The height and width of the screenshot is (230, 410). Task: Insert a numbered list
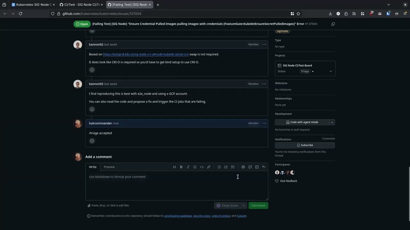[x=226, y=167]
